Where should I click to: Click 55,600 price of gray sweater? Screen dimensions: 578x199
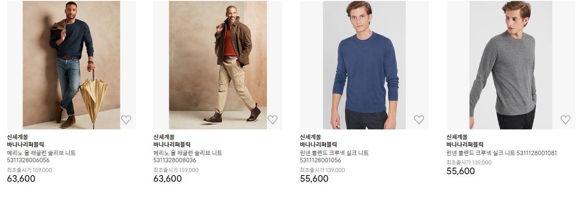pos(460,171)
